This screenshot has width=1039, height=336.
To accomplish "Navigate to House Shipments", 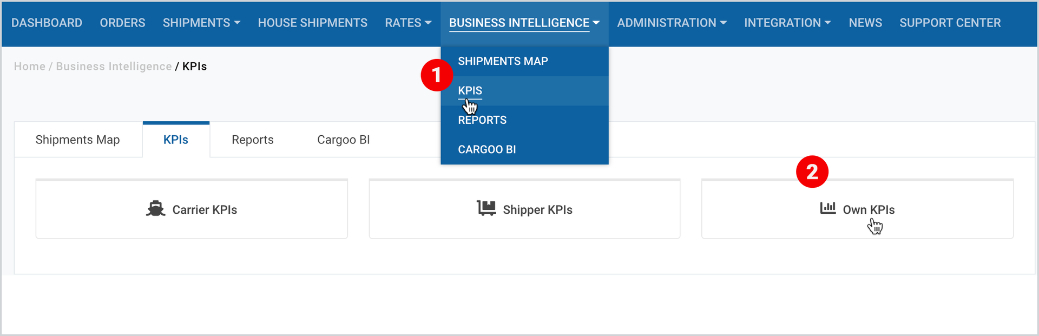I will click(312, 23).
